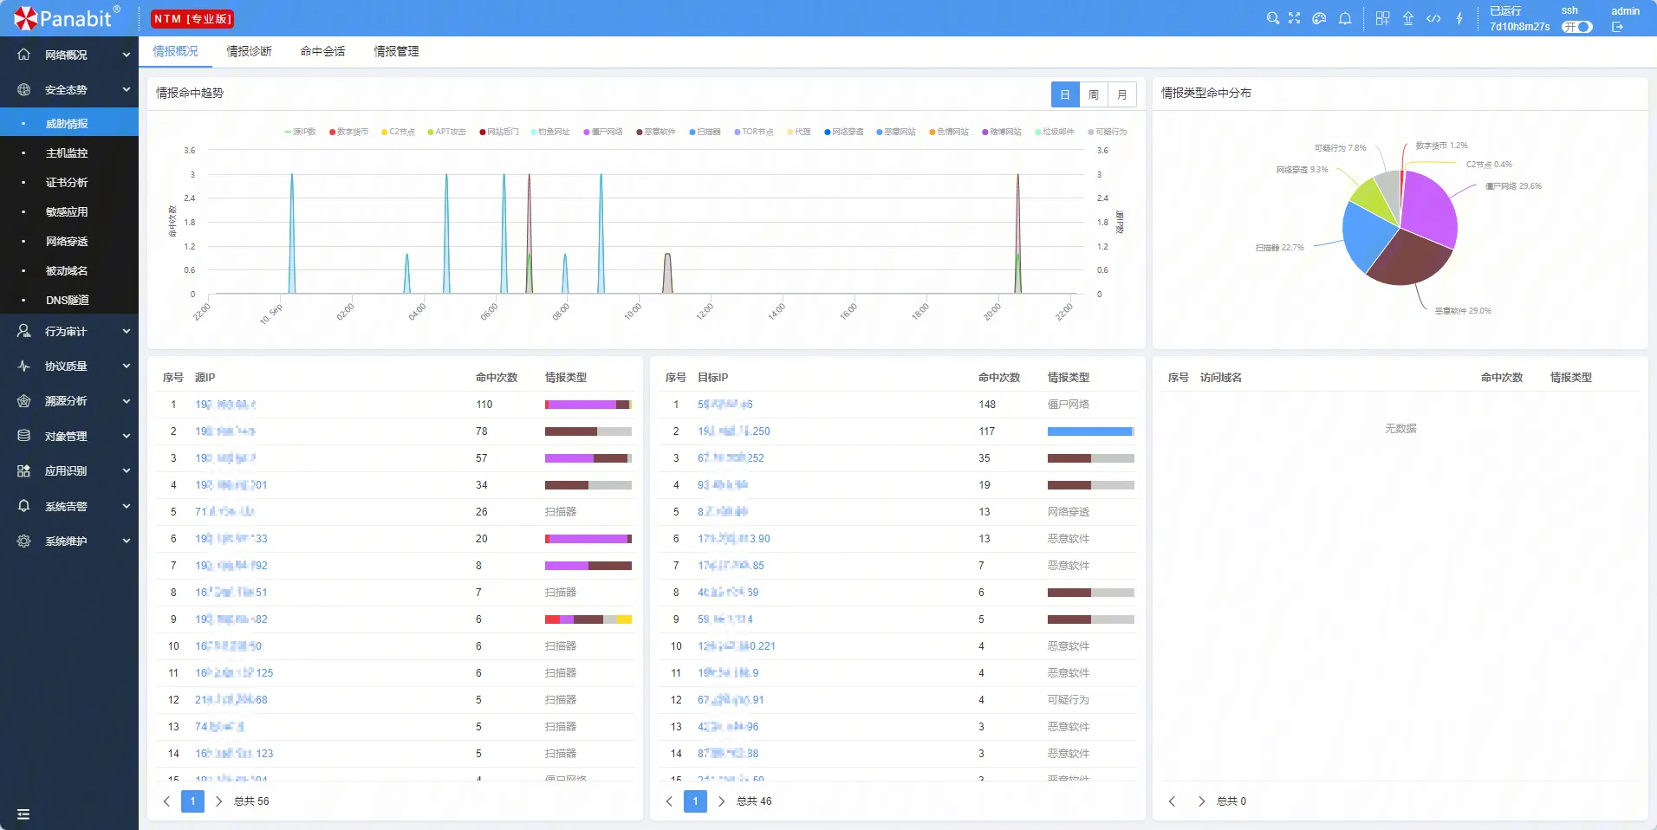This screenshot has height=830, width=1657.
Task: Click the lightning bolt icon
Action: coord(1459,18)
